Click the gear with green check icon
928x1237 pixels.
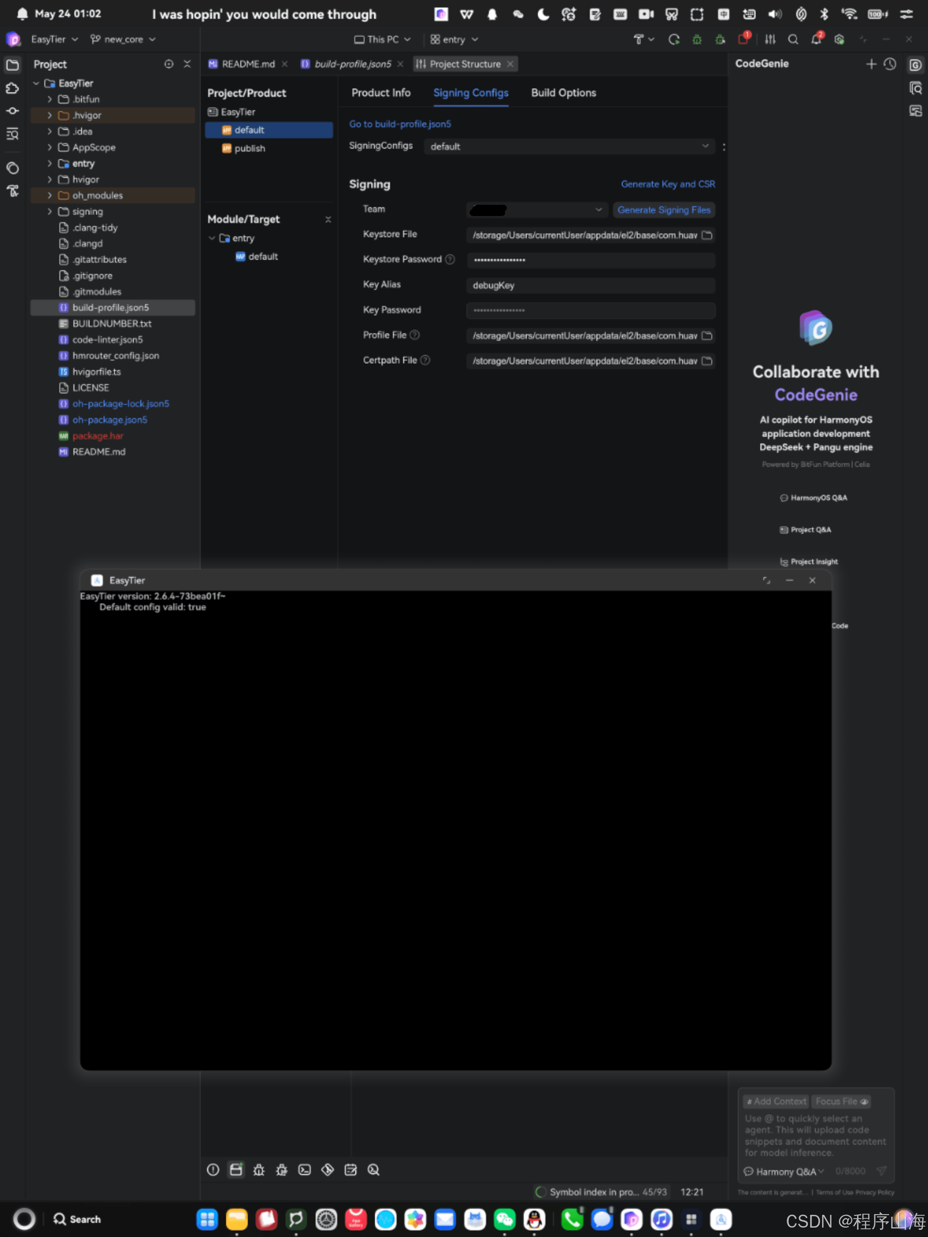[x=839, y=39]
